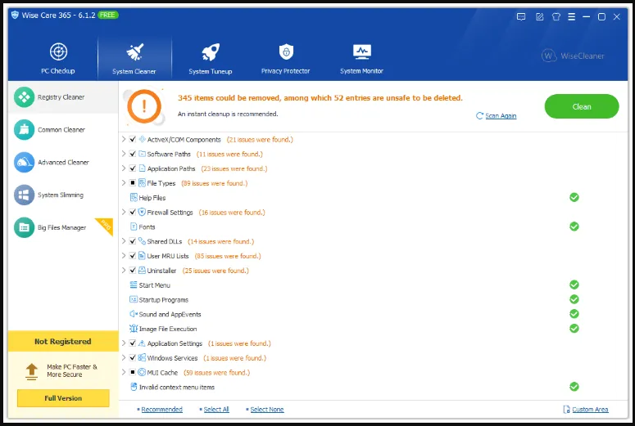Click the Invalid context menu items icon
635x426 pixels.
point(134,387)
